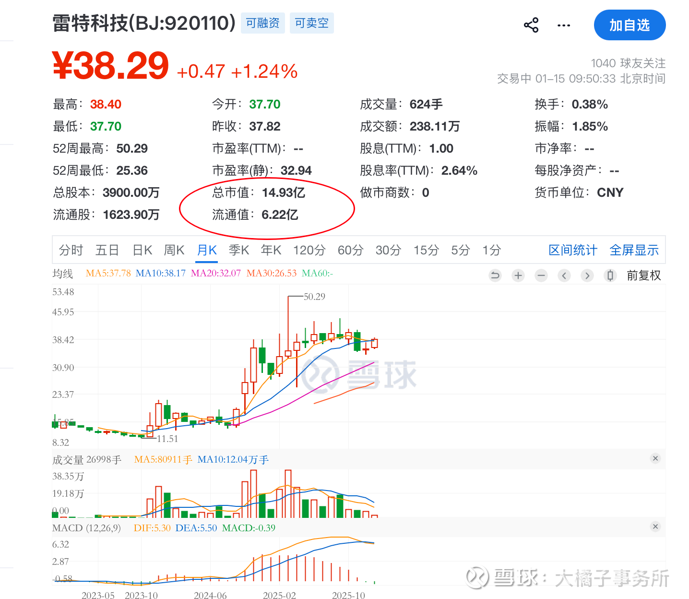Click the 可融资 tag
Image resolution: width=689 pixels, height=599 pixels.
(263, 23)
